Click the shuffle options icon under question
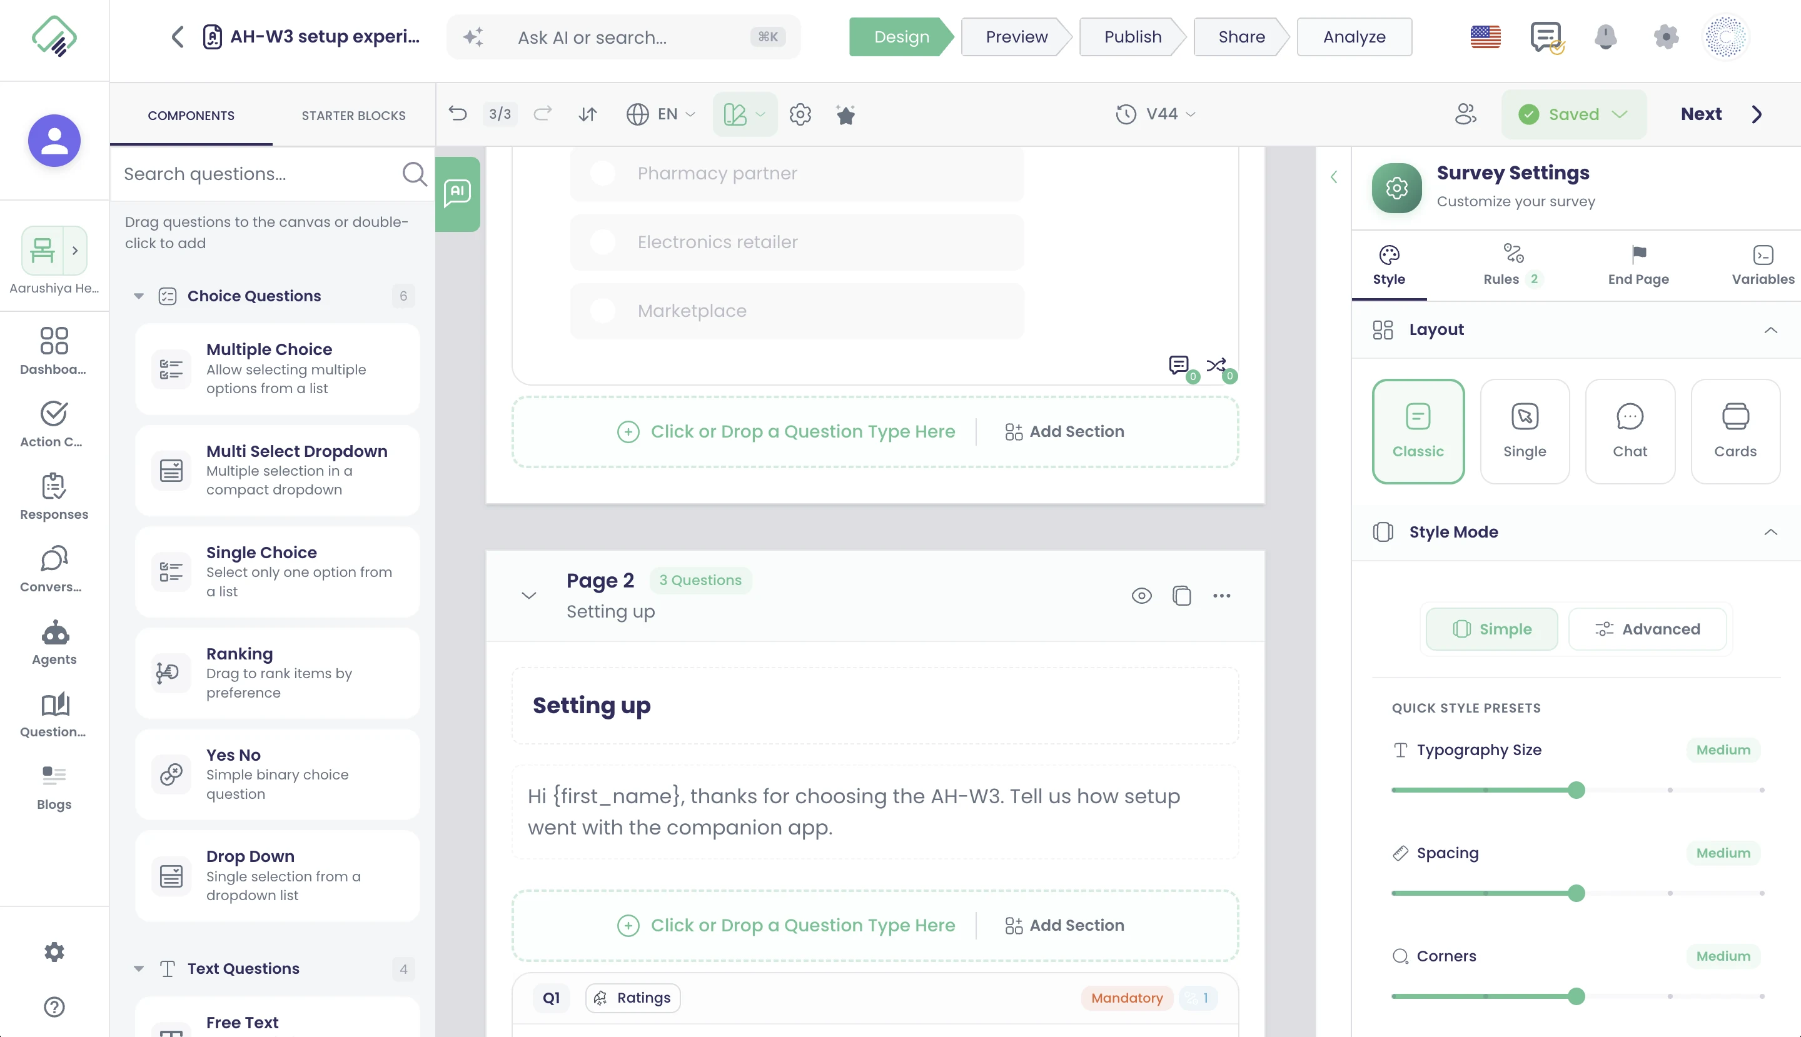This screenshot has height=1037, width=1801. coord(1218,366)
